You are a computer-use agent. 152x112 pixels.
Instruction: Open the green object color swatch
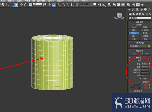tap(149, 46)
